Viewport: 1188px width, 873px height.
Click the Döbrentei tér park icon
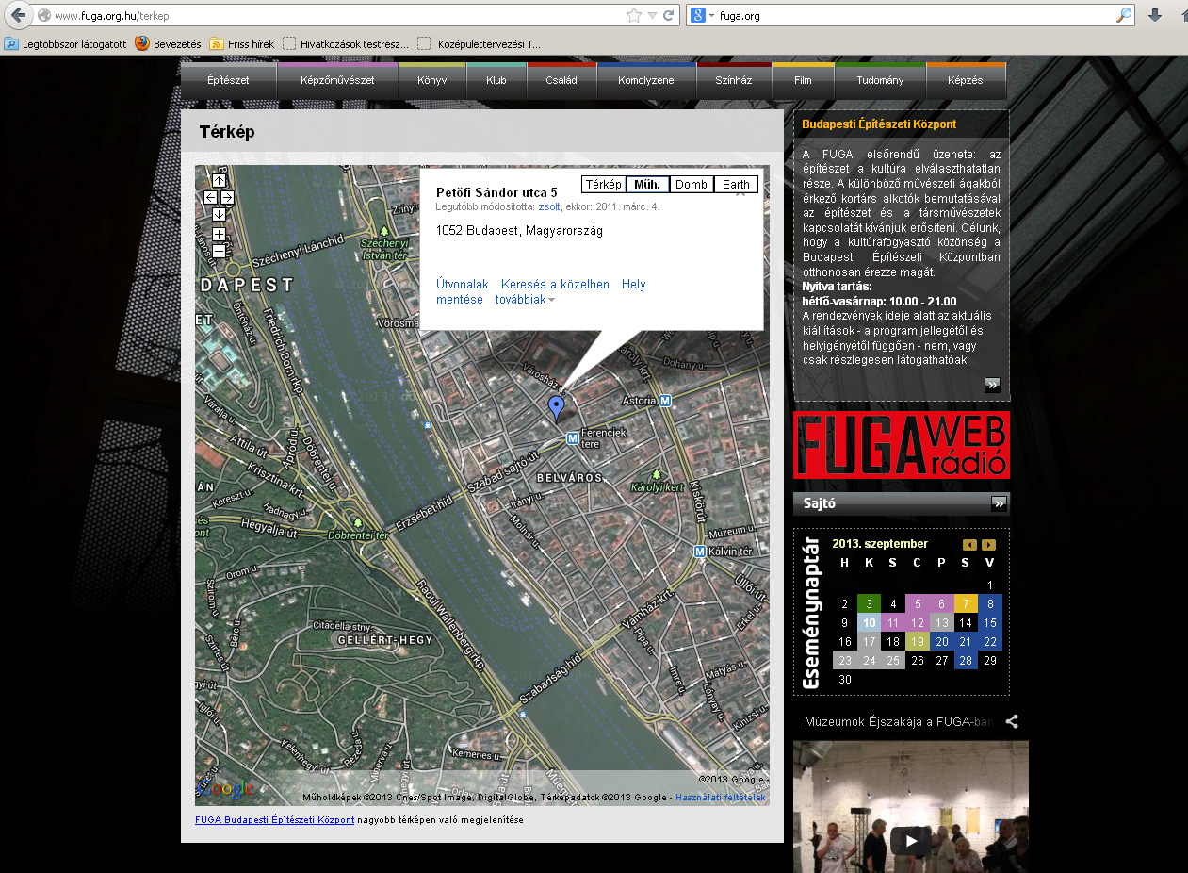tap(356, 522)
